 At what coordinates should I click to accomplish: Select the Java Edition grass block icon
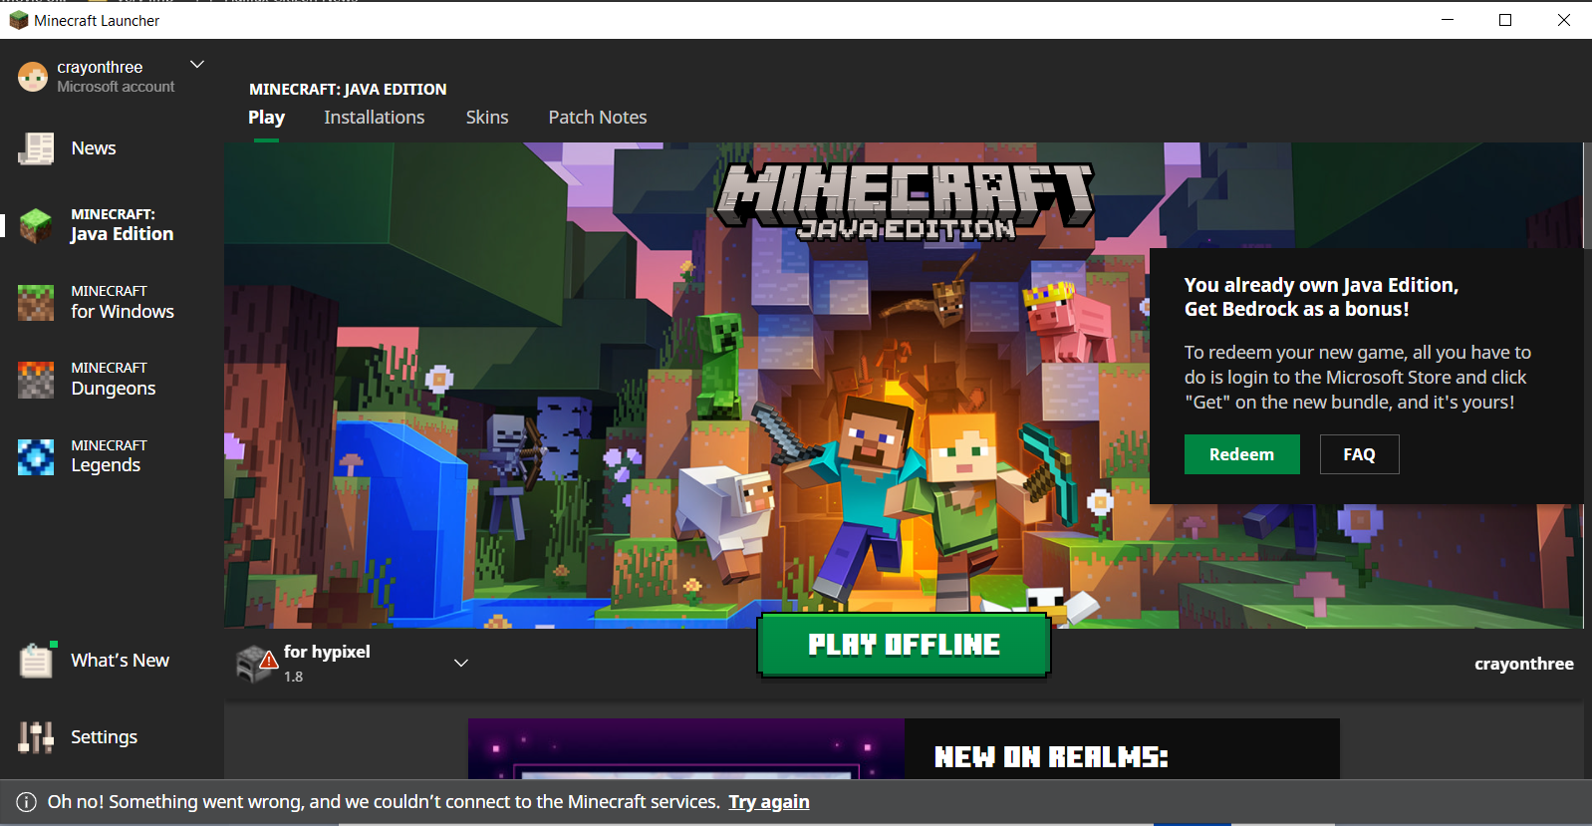coord(36,225)
